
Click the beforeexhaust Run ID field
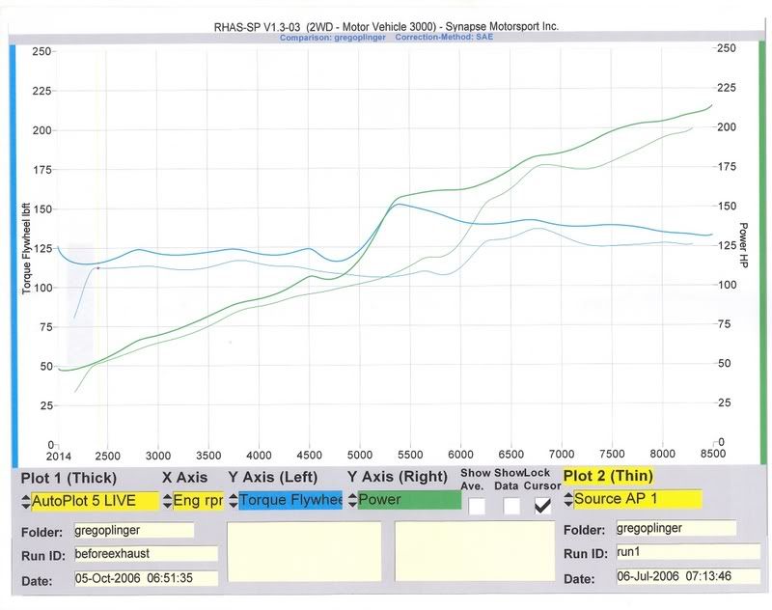(x=145, y=554)
